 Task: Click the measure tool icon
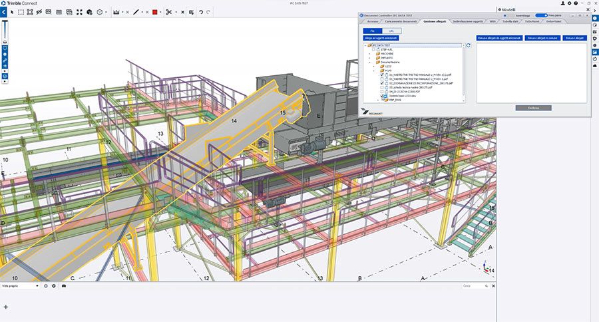tap(117, 12)
